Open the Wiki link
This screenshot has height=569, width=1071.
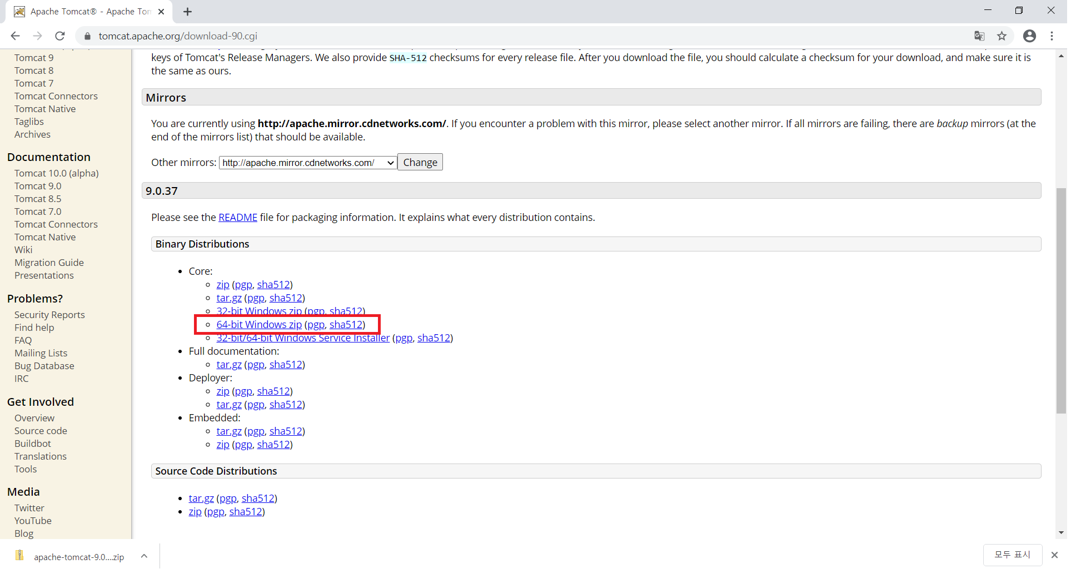tap(23, 250)
